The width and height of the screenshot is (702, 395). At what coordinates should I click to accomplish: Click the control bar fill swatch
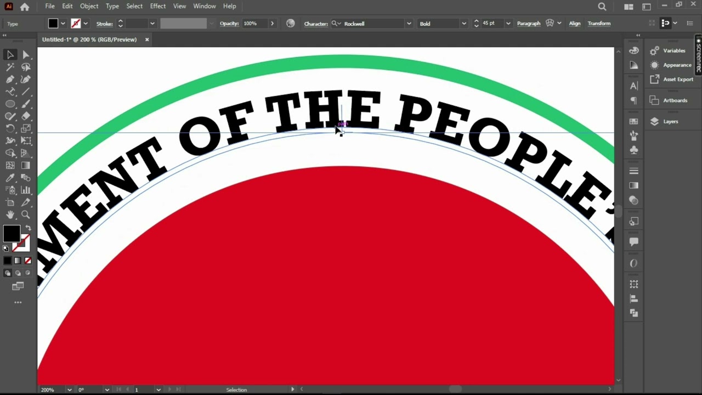click(53, 24)
